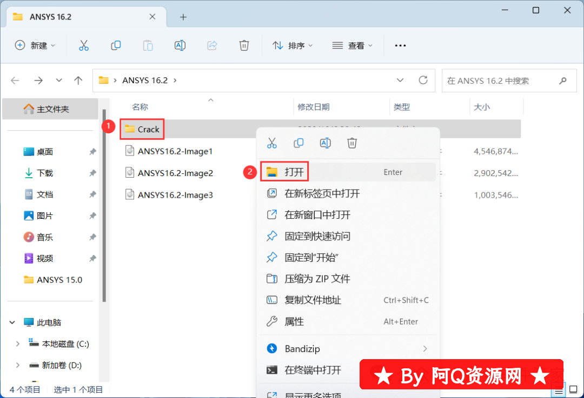
Task: Choose 在新标签页中打开 in the context menu
Action: [348, 193]
